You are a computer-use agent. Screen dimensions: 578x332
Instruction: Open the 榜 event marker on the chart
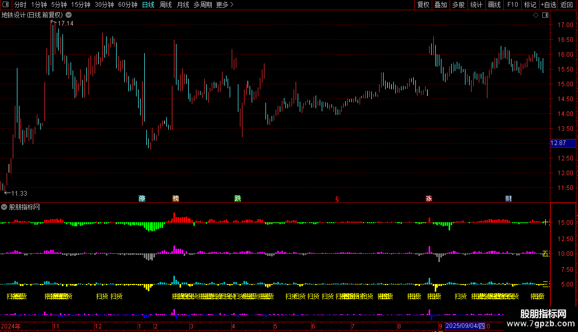(176, 198)
